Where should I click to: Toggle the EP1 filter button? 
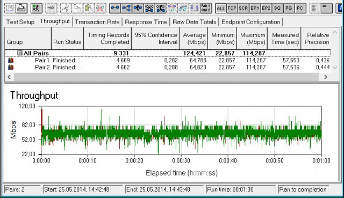[255, 9]
